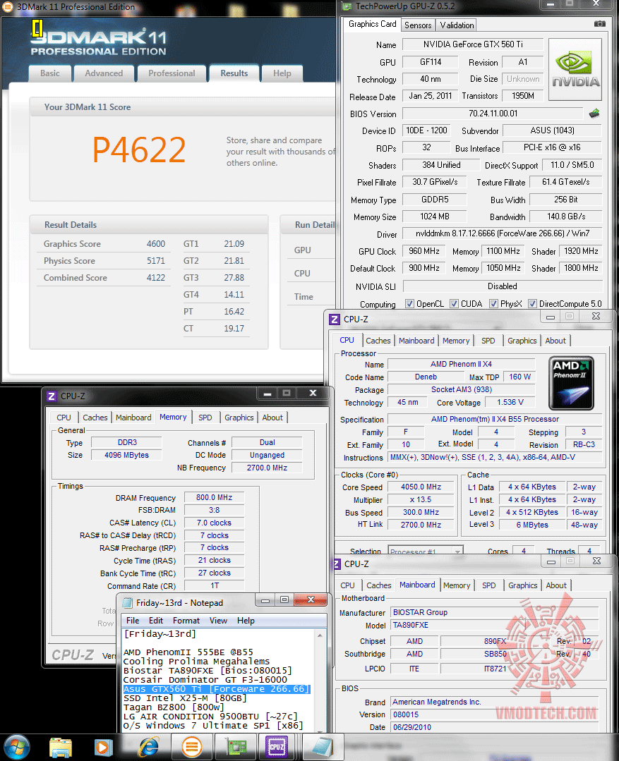Toggle OpenCL checkbox in GPU-Z

(409, 304)
